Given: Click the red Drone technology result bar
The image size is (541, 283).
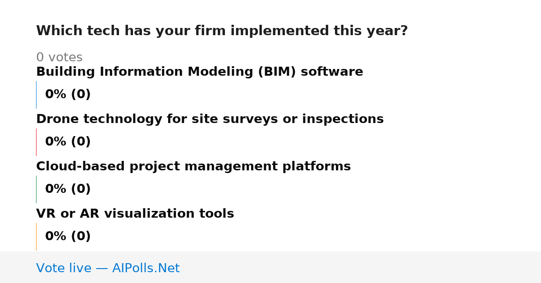Looking at the screenshot, I should 36,142.
